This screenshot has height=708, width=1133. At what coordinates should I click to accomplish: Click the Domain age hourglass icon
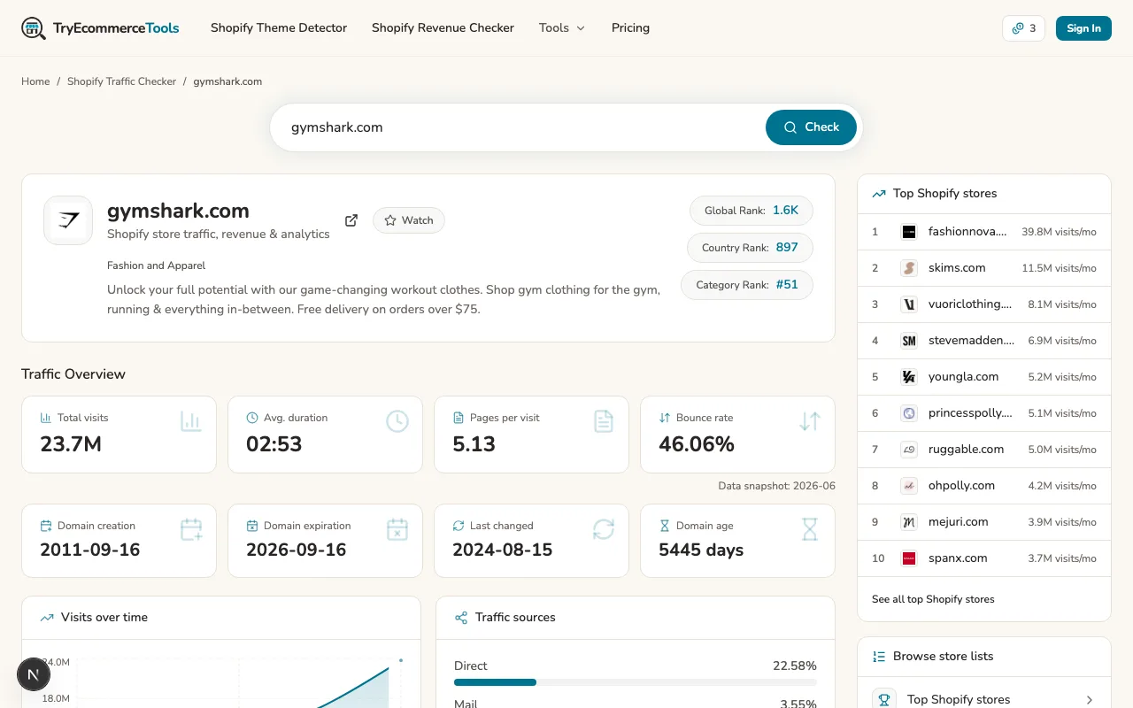point(810,529)
